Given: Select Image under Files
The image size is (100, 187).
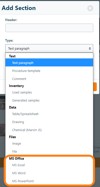Looking at the screenshot, I should point(49,143).
